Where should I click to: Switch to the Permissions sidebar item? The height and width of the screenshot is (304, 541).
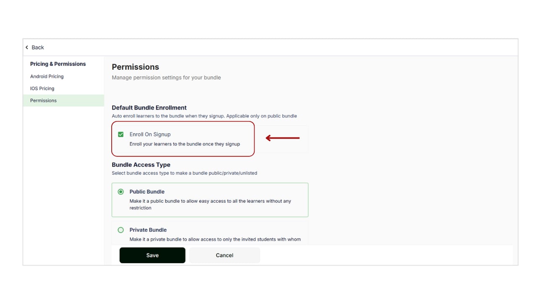(x=63, y=100)
